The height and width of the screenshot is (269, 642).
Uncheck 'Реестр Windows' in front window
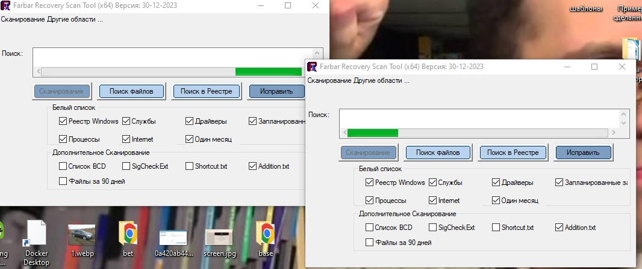click(x=369, y=183)
